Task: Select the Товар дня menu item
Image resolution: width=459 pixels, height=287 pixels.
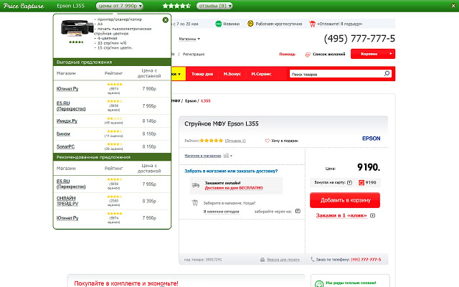Action: [202, 74]
